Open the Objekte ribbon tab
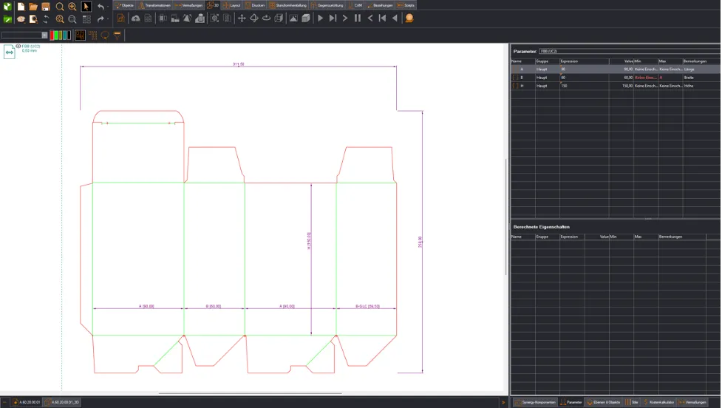Image resolution: width=722 pixels, height=408 pixels. pyautogui.click(x=125, y=5)
